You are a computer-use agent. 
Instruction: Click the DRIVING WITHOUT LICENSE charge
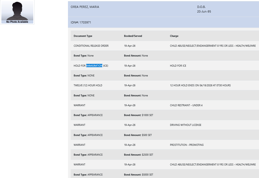click(185, 125)
